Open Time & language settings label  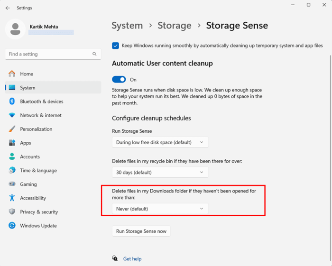pyautogui.click(x=38, y=171)
